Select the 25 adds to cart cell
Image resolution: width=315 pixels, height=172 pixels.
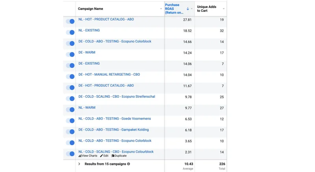[222, 97]
